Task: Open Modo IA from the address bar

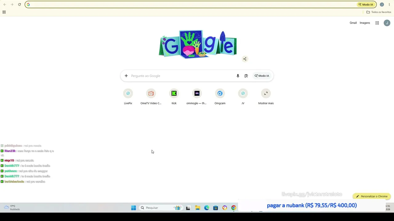Action: point(366,5)
